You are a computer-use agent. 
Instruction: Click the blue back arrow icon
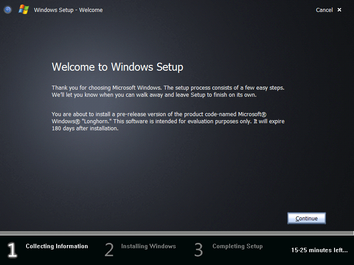click(8, 10)
